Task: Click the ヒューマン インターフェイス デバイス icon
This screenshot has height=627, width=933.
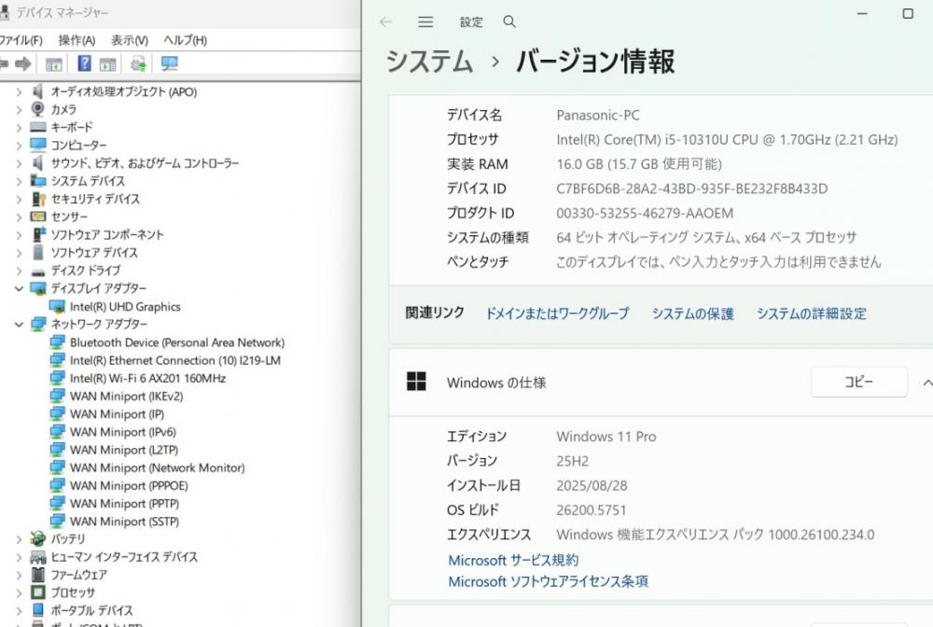Action: pyautogui.click(x=38, y=557)
